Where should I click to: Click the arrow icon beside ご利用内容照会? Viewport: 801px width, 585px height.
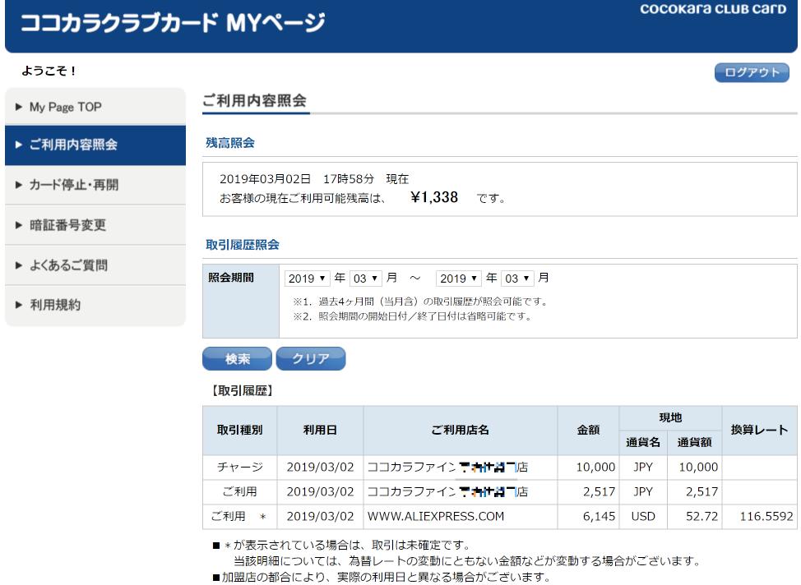pyautogui.click(x=19, y=145)
